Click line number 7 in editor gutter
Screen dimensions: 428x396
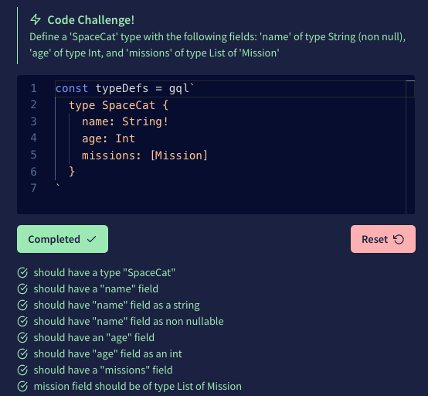coord(33,188)
